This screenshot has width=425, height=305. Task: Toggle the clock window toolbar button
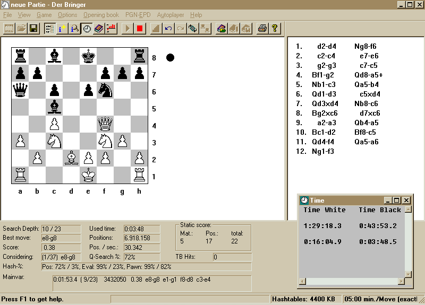coord(87,28)
